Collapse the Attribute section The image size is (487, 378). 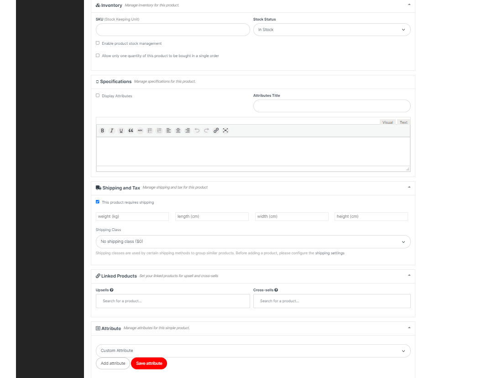pyautogui.click(x=409, y=328)
